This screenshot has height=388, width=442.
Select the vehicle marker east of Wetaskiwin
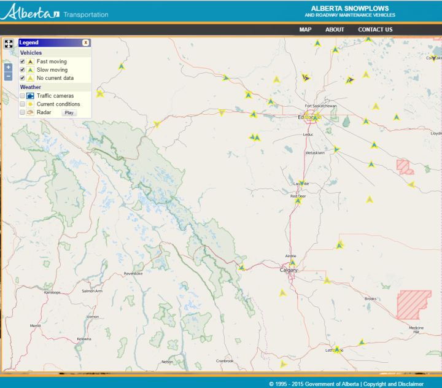point(336,149)
